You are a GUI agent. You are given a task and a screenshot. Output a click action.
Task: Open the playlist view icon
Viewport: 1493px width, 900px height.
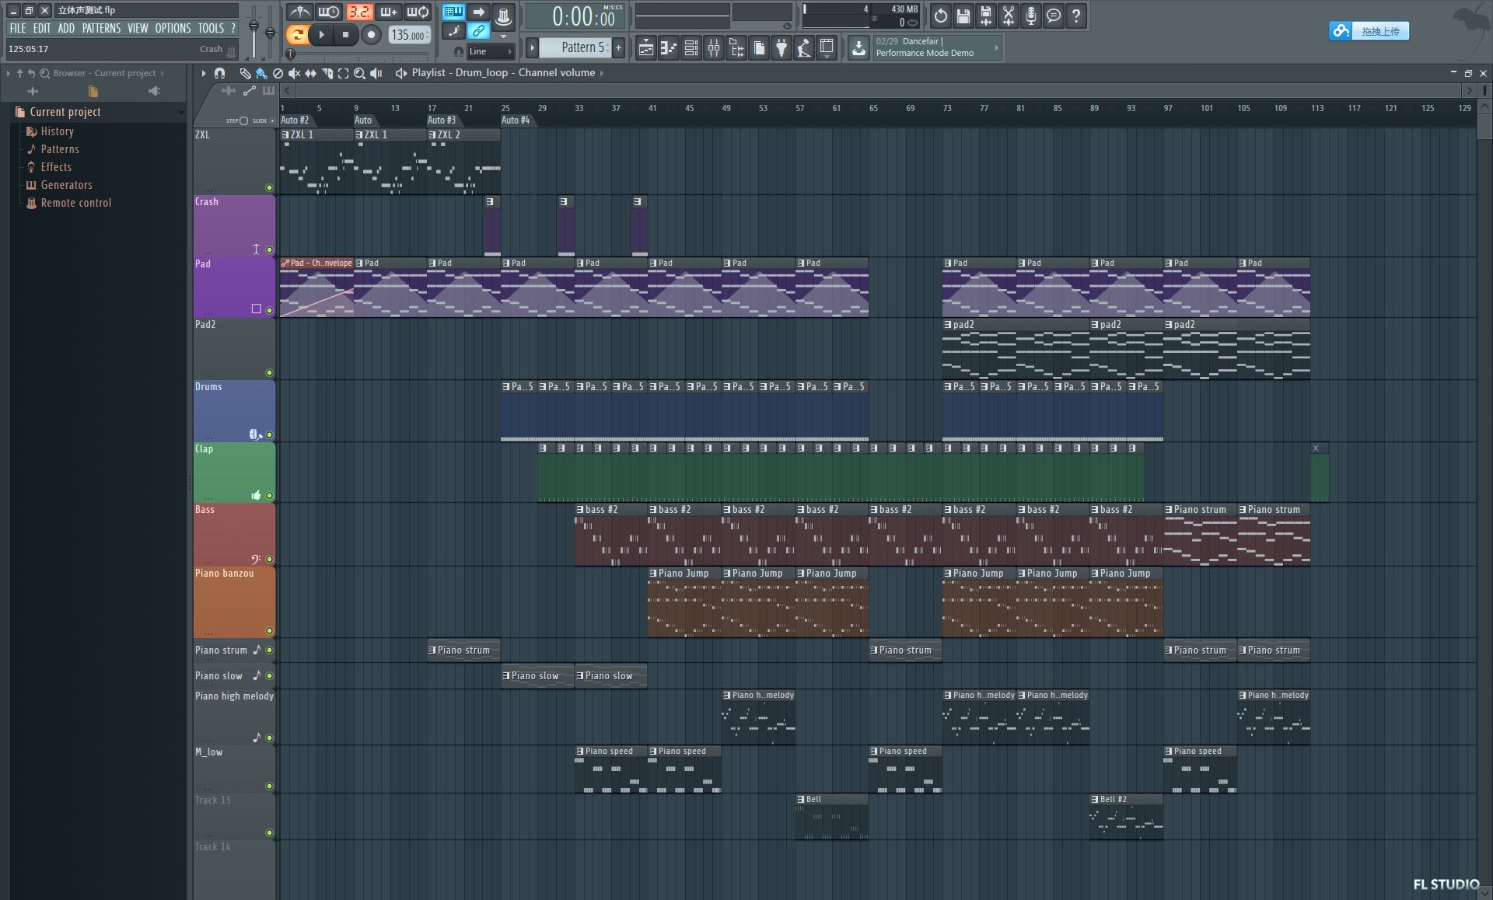coord(645,48)
